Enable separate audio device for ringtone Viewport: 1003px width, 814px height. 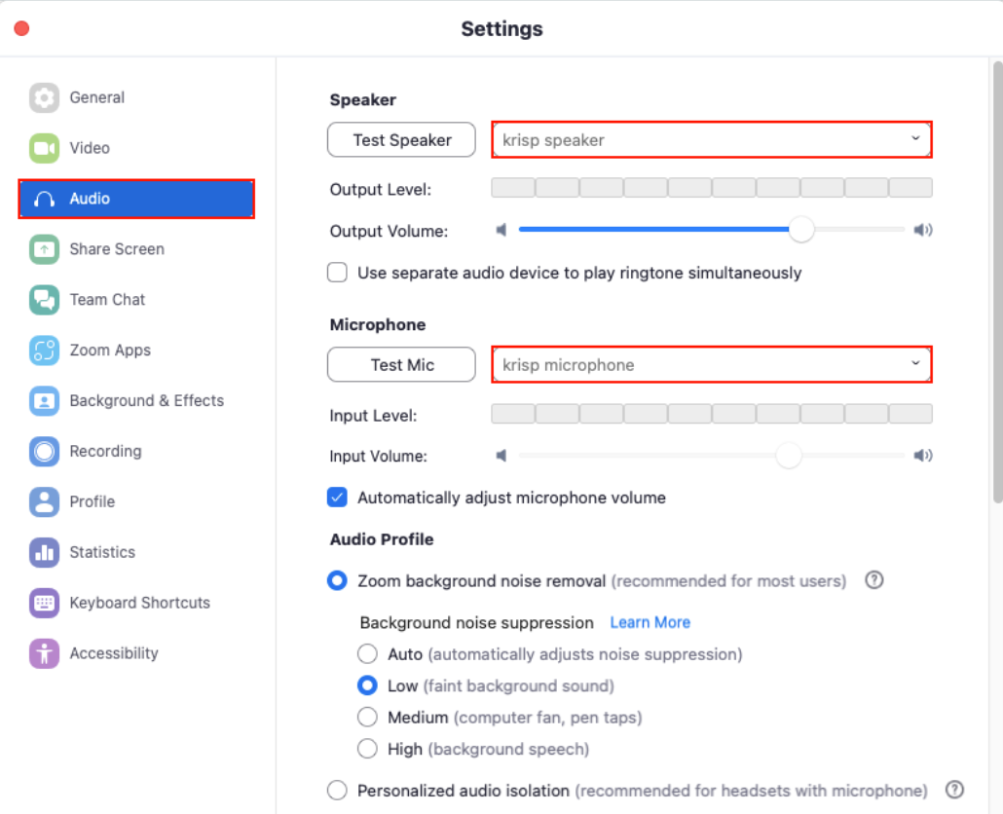pos(337,273)
